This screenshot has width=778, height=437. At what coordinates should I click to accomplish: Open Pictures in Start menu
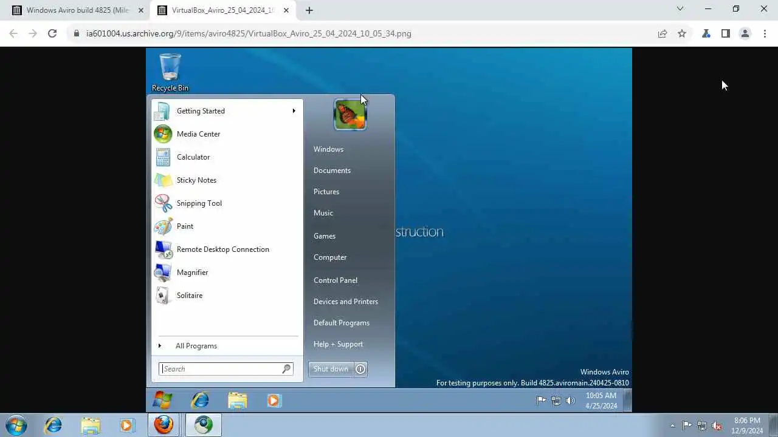326,192
